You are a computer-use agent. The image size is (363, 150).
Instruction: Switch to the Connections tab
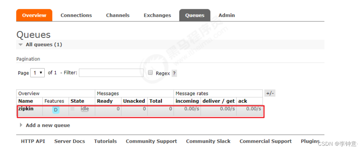tap(76, 15)
